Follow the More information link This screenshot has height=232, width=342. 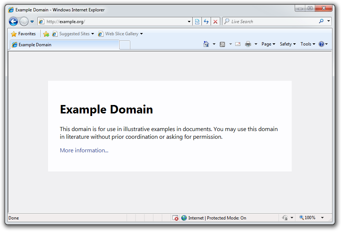tap(84, 150)
